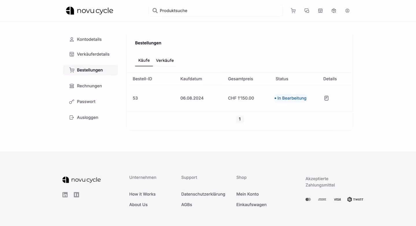Click the Mastercard payment logo
This screenshot has height=226, width=416.
pyautogui.click(x=308, y=199)
